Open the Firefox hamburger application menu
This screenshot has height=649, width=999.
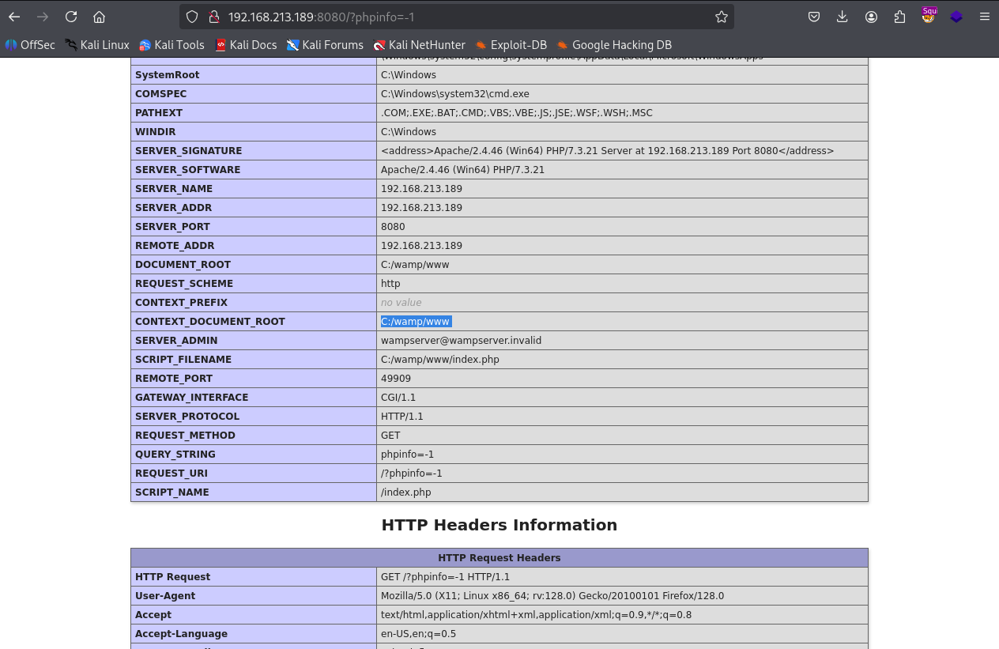984,17
